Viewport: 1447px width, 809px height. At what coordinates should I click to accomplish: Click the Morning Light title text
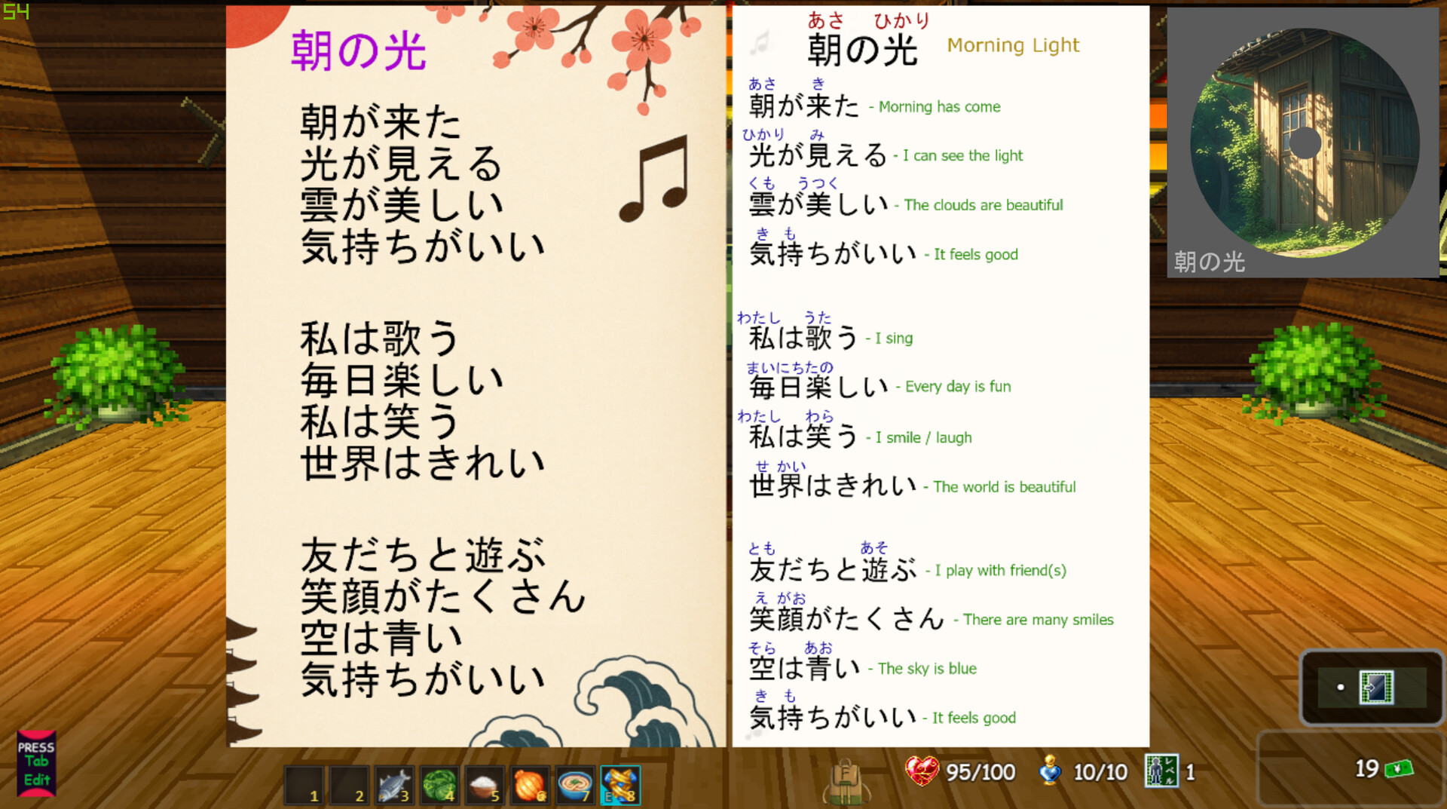point(1013,45)
